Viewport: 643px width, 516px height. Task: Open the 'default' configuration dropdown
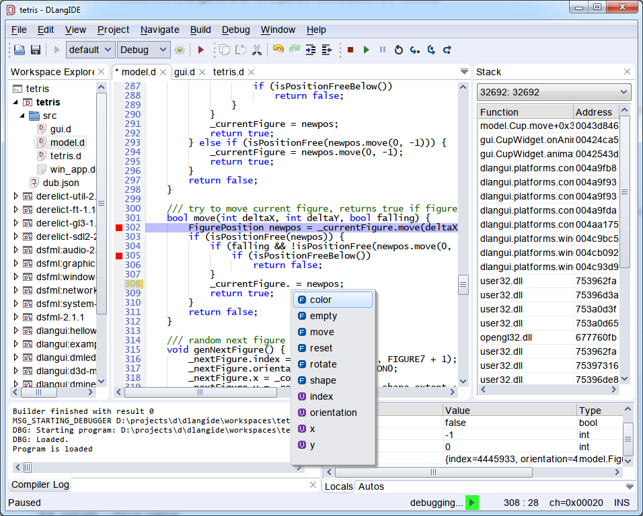click(91, 50)
